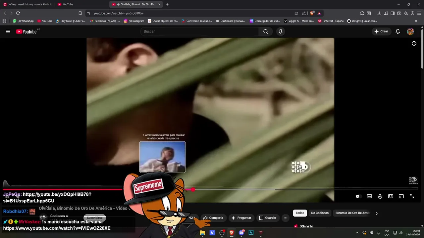Open Brave Wallet icon

click(x=399, y=13)
